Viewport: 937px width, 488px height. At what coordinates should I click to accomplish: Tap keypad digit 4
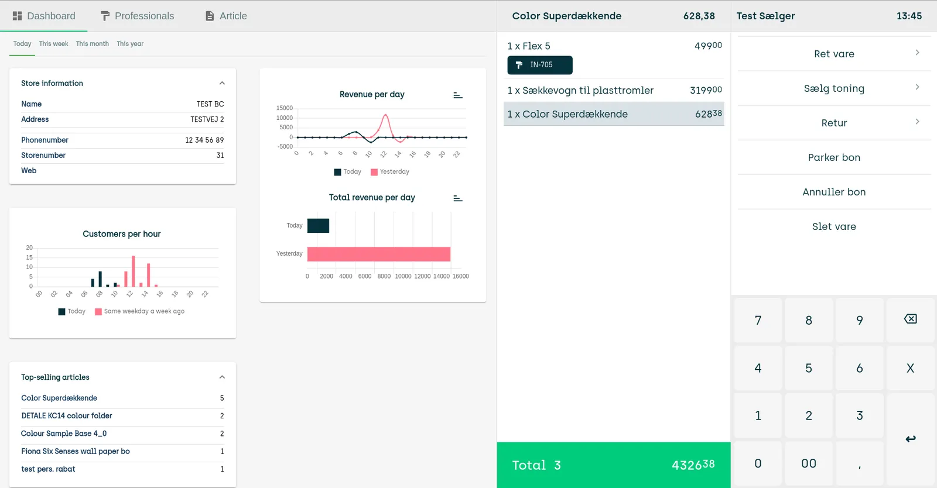coord(758,368)
